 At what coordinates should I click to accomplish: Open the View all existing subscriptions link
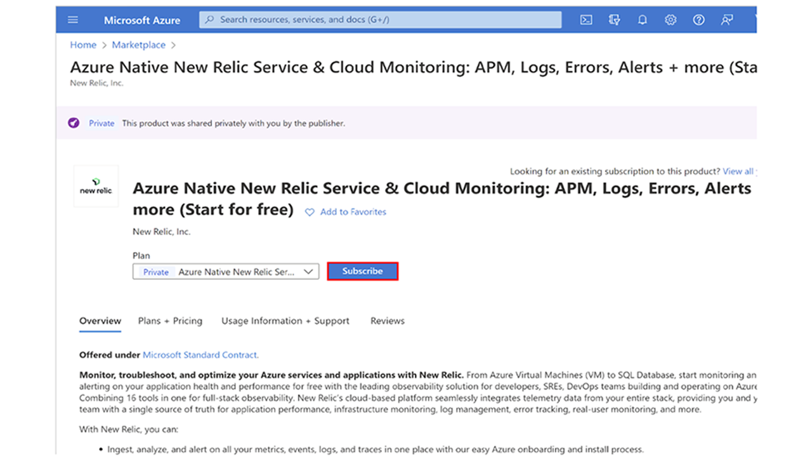[738, 171]
